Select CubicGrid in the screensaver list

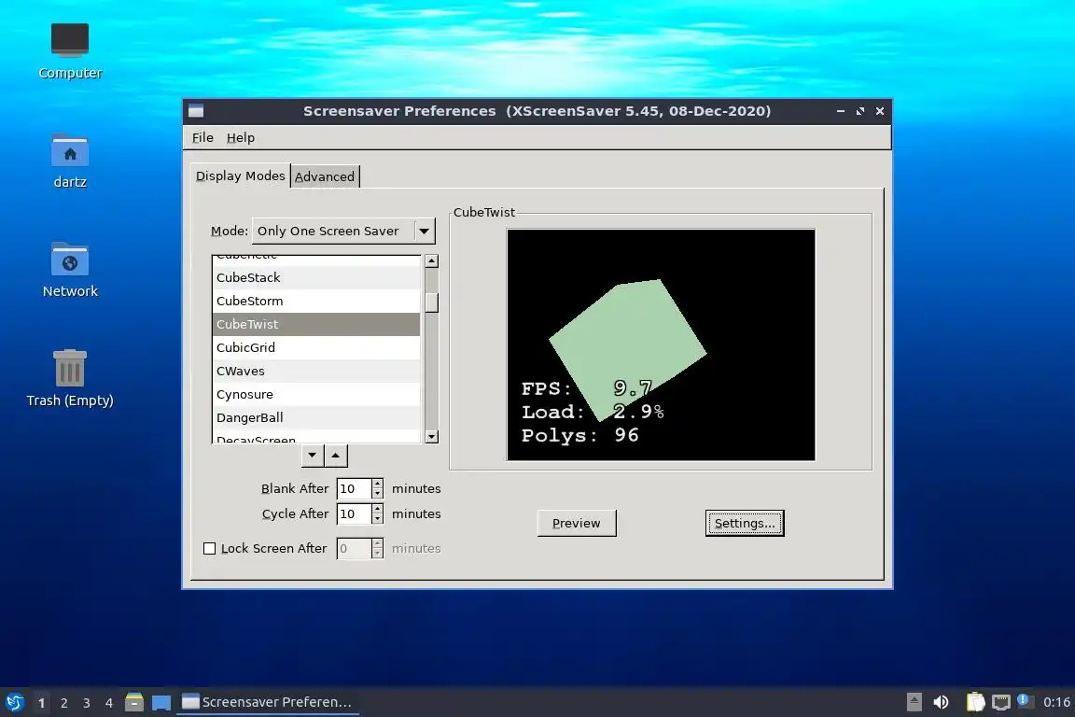pos(316,347)
